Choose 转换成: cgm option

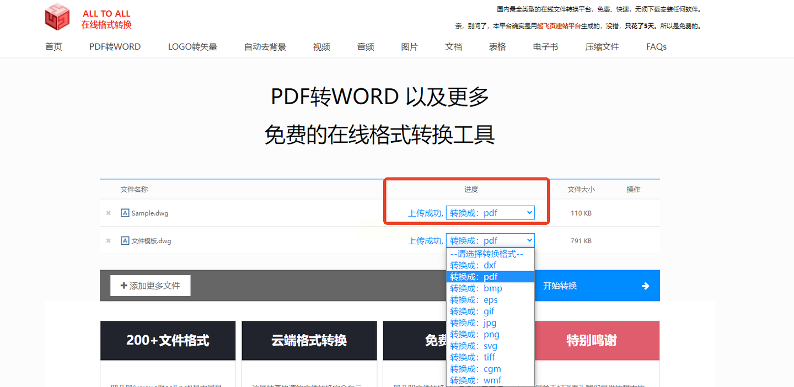pyautogui.click(x=490, y=369)
